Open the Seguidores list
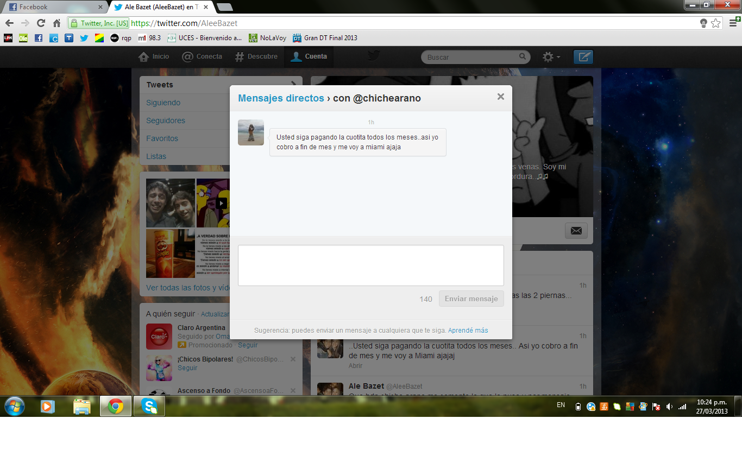The image size is (742, 469). [x=166, y=121]
